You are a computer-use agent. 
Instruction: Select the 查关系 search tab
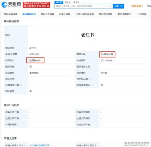click(x=76, y=2)
